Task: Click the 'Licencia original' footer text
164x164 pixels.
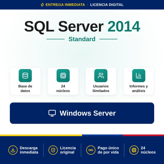Action: click(x=68, y=150)
